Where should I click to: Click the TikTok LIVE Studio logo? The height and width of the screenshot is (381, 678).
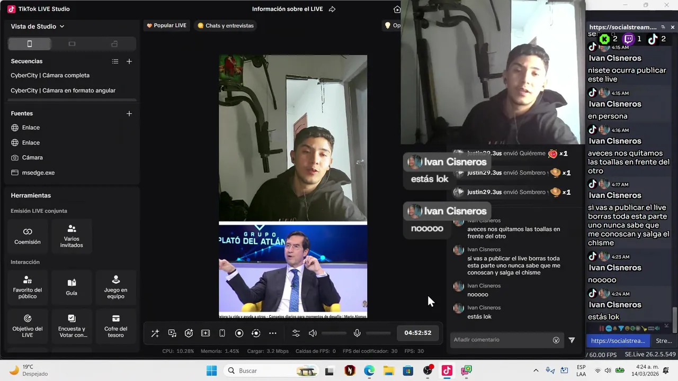click(x=12, y=9)
